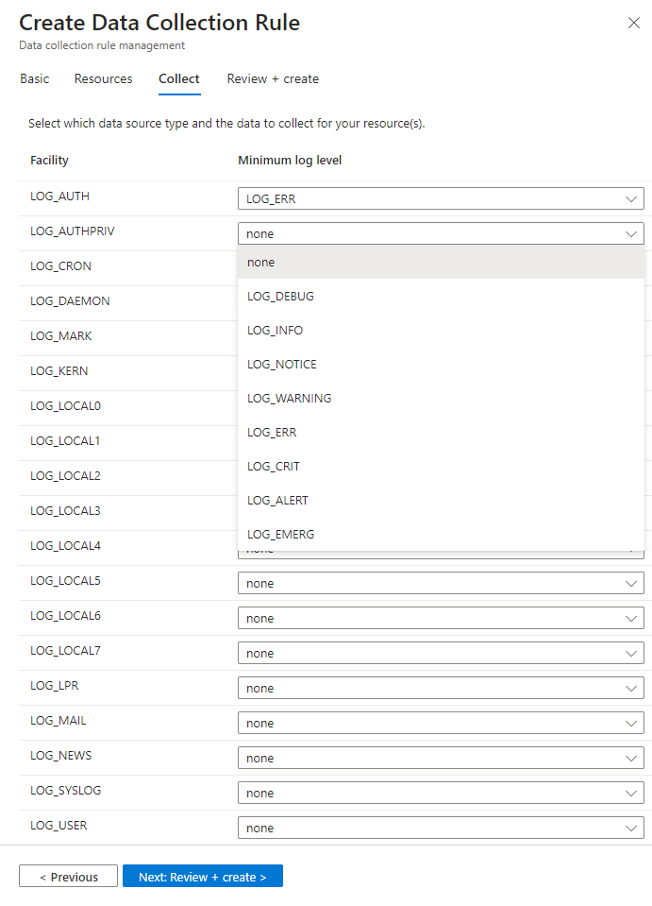Expand the LOG_SYSLOG minimum level selector
Image resolution: width=652 pixels, height=906 pixels.
point(441,793)
